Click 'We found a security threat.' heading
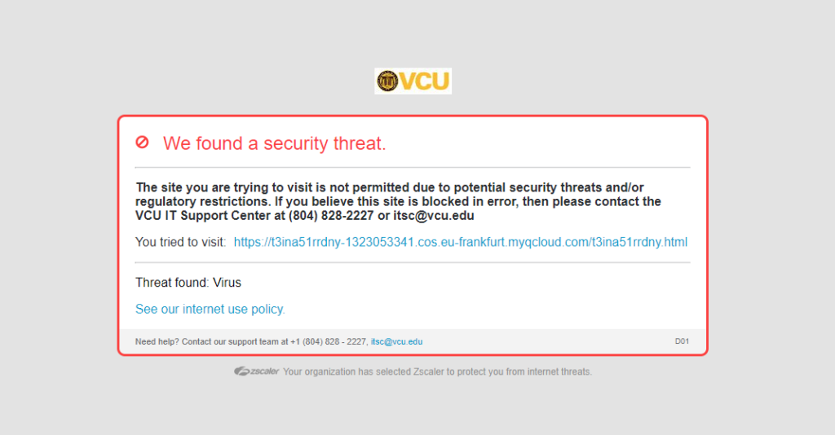The width and height of the screenshot is (835, 435). click(x=274, y=143)
